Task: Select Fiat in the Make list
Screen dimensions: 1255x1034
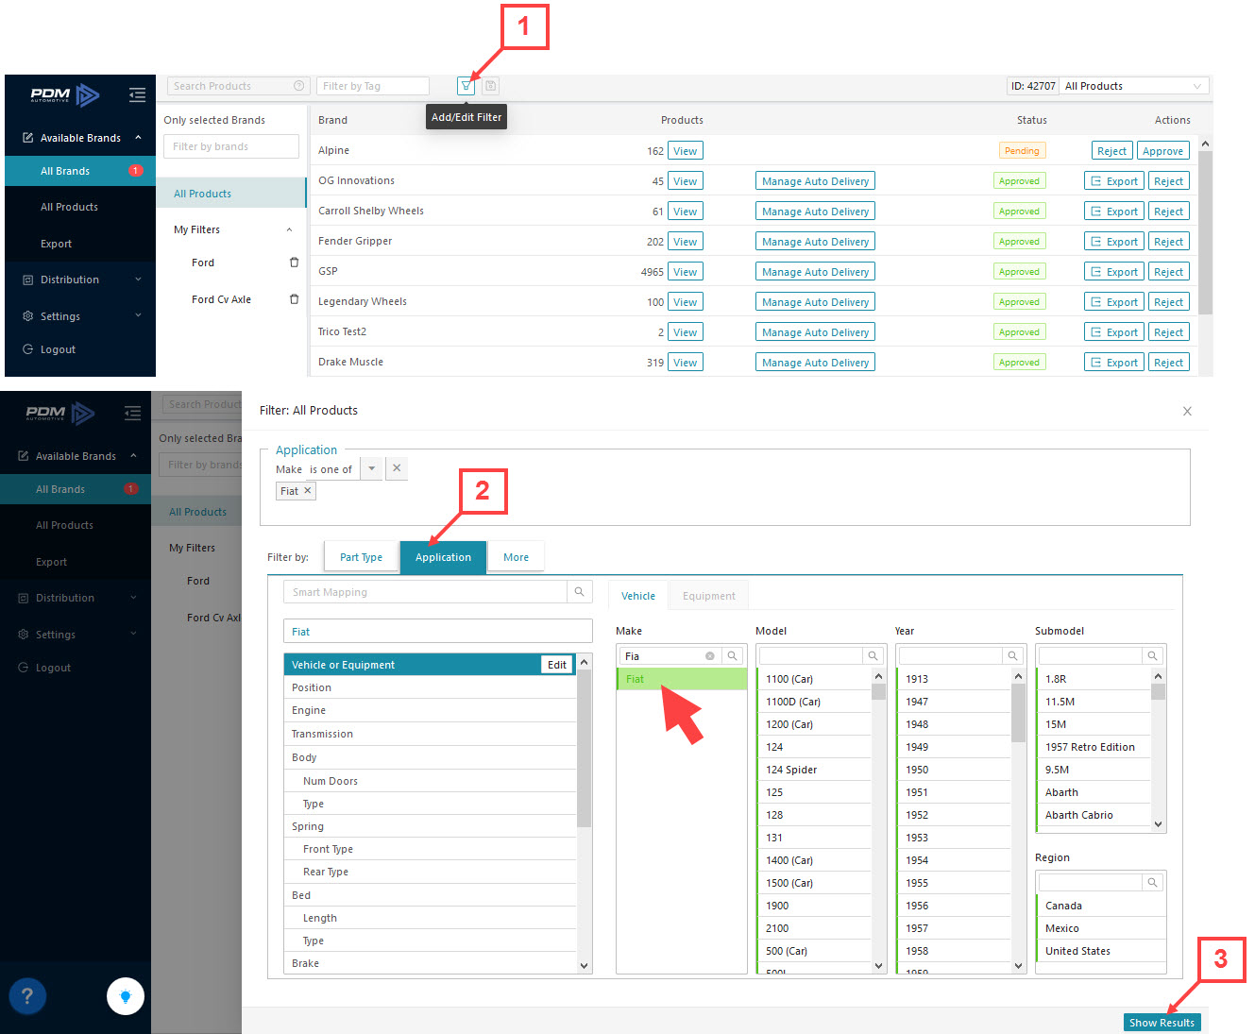Action: (x=682, y=679)
